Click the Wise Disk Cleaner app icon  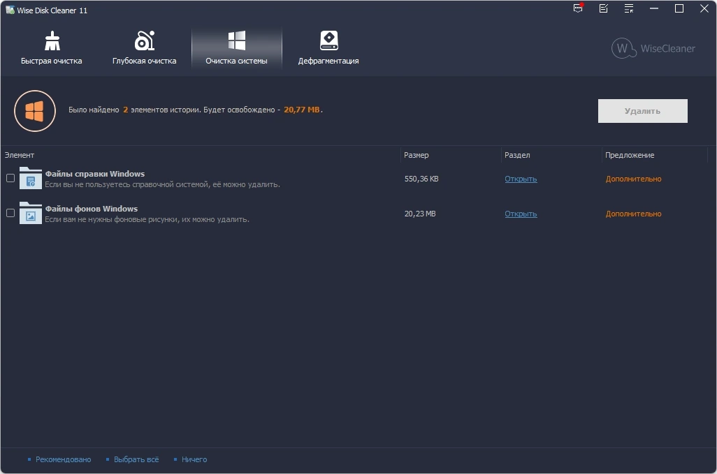(x=10, y=10)
